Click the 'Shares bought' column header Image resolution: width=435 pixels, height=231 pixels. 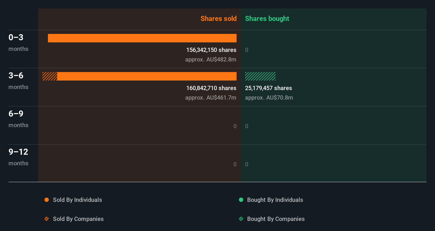267,19
